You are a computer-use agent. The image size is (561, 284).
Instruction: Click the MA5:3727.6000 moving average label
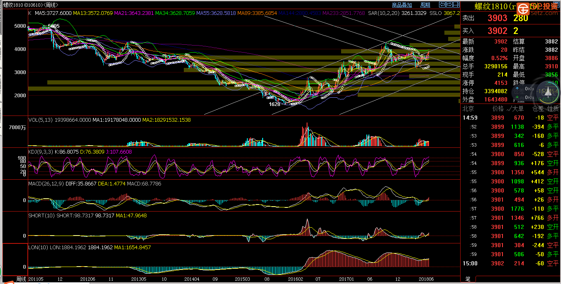[54, 13]
